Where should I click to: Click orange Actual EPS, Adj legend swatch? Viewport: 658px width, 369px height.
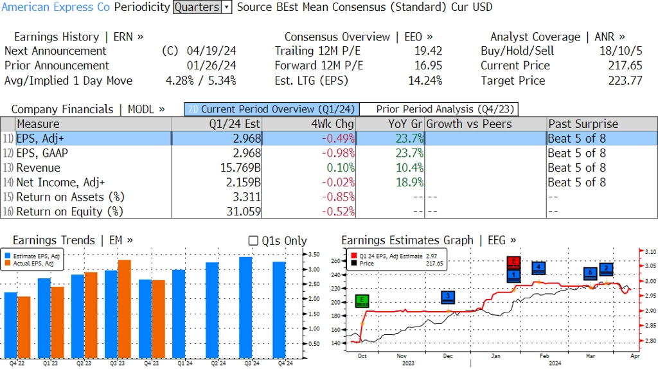coord(8,263)
